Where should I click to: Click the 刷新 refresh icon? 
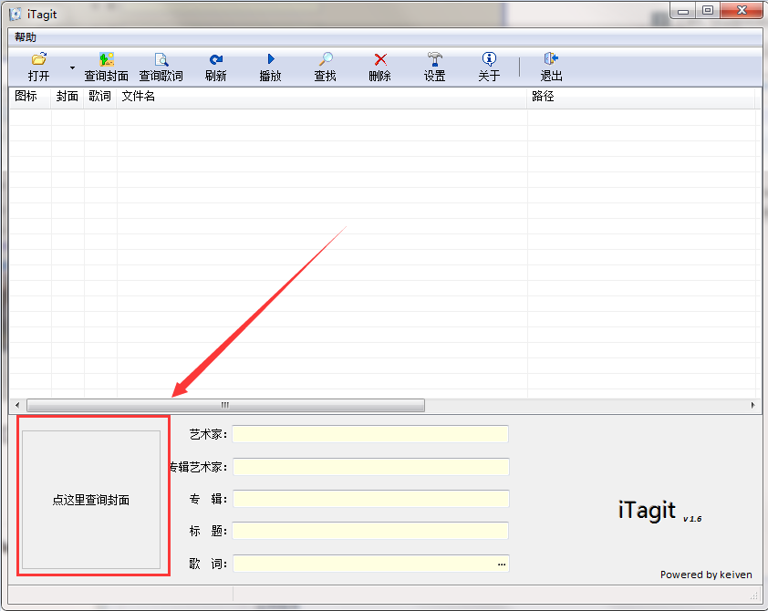(216, 59)
